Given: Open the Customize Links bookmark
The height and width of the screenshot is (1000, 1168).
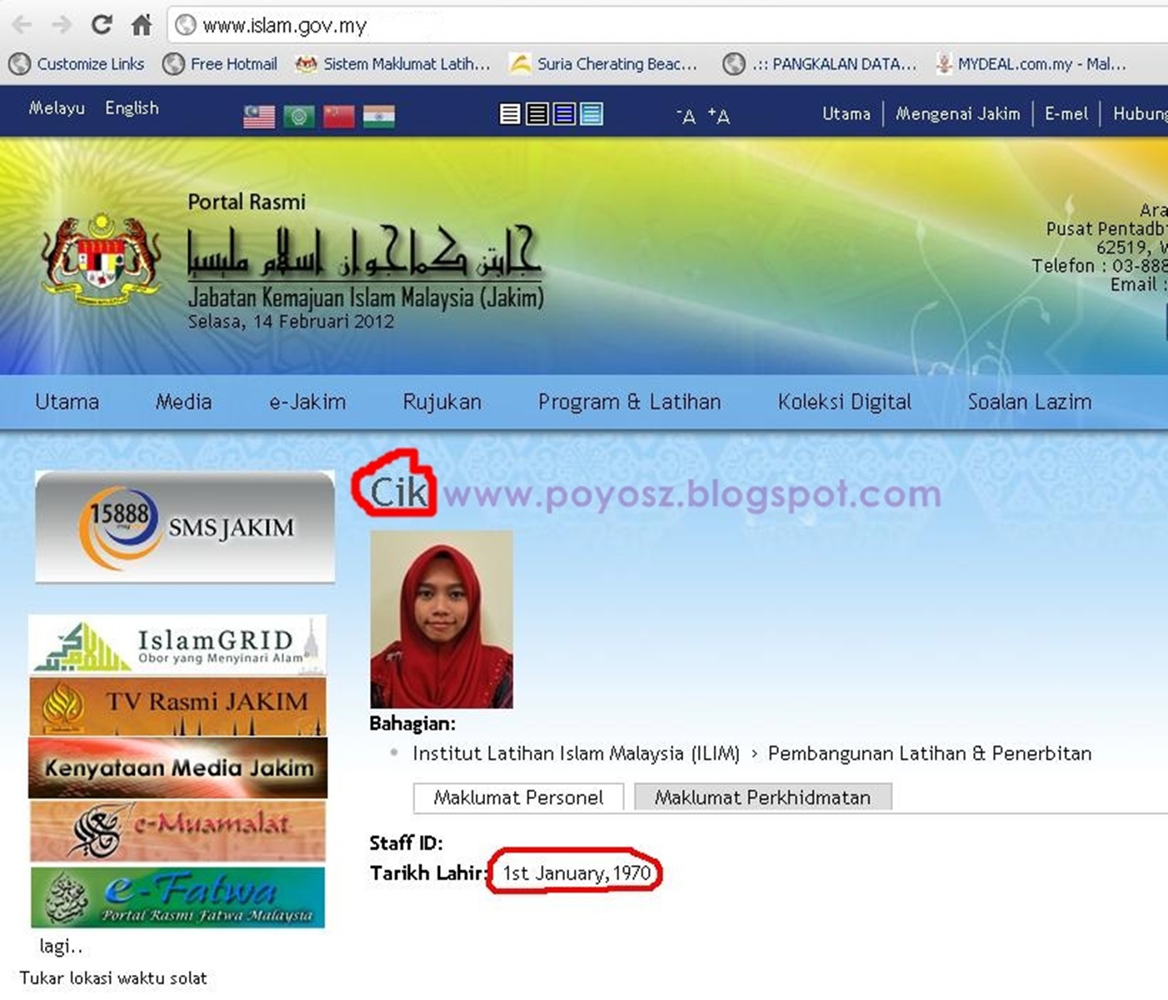Looking at the screenshot, I should coord(77,64).
